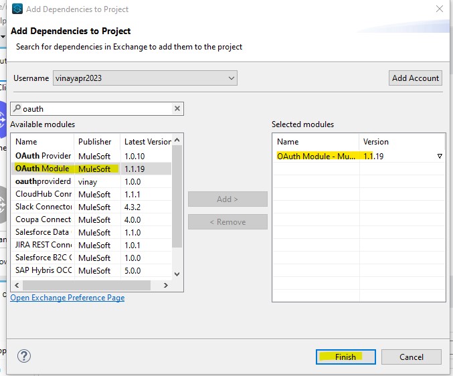Select the Slack Connector row
453x376 pixels.
tap(43, 207)
